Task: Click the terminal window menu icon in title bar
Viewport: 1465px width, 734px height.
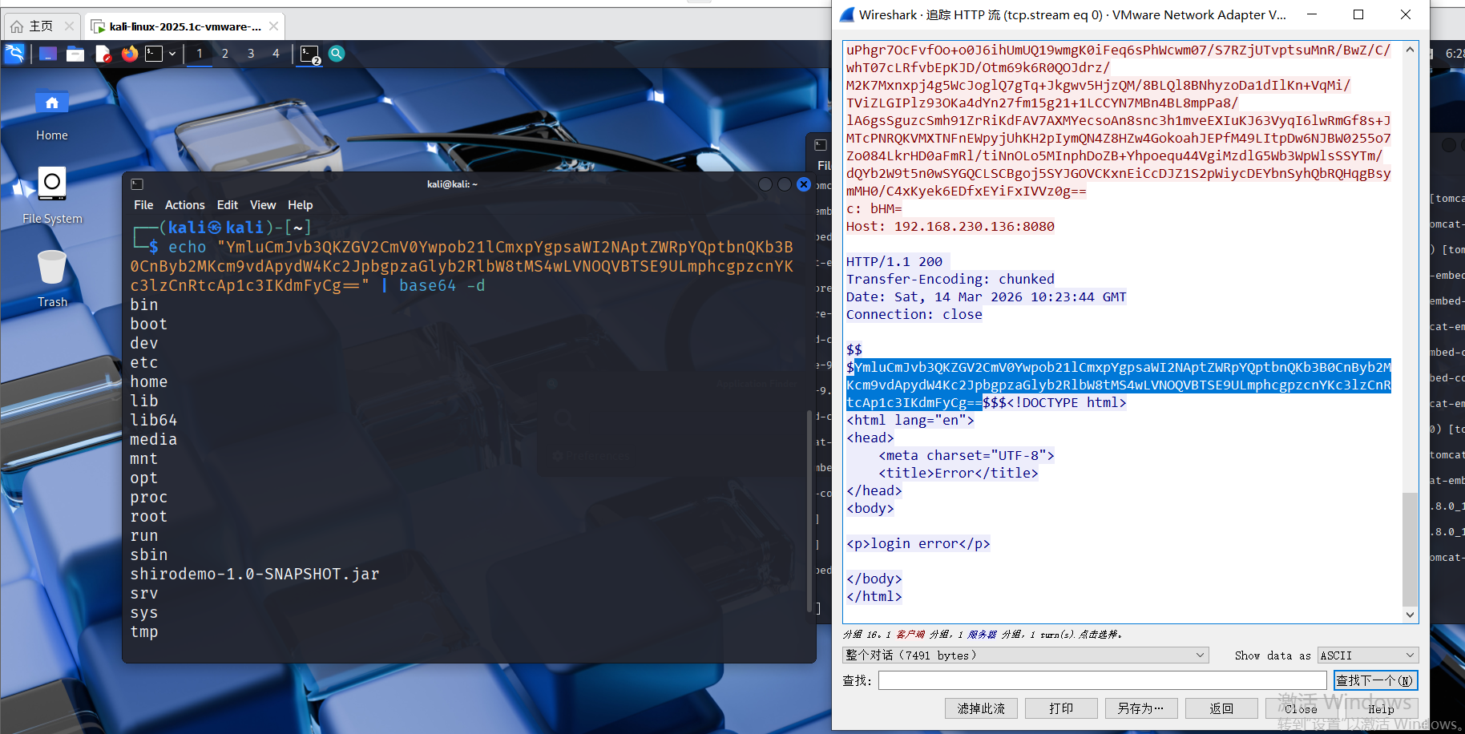Action: tap(137, 184)
